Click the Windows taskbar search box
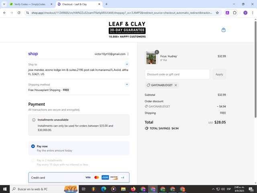257x193 pixels. (44, 189)
